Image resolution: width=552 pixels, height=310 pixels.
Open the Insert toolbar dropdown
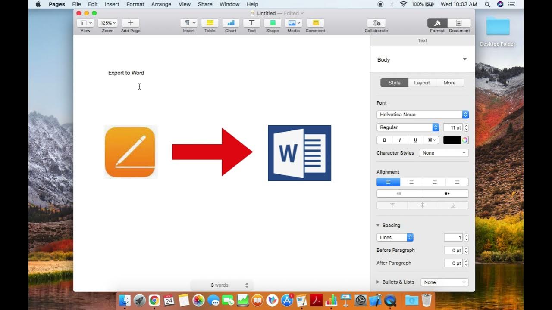(x=189, y=23)
